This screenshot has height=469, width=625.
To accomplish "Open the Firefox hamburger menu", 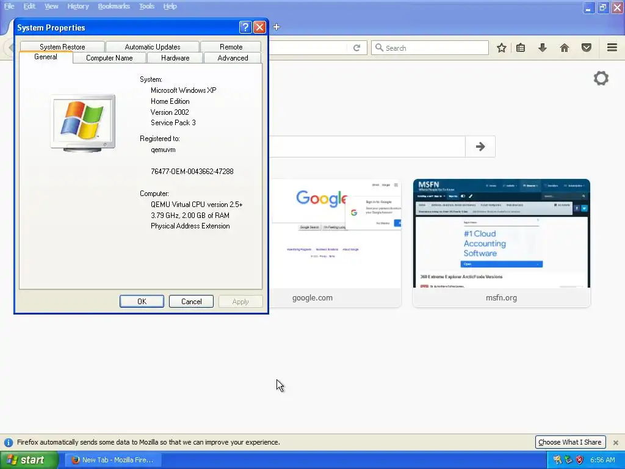I will [x=612, y=48].
